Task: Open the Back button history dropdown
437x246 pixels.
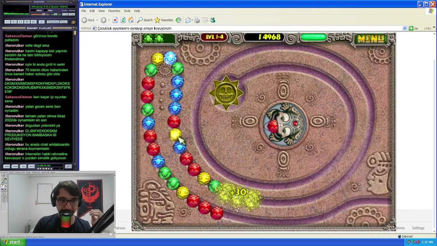Action: pos(97,20)
